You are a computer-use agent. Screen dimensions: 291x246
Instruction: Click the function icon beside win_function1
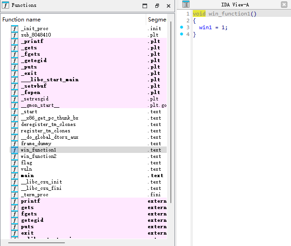tap(15, 150)
